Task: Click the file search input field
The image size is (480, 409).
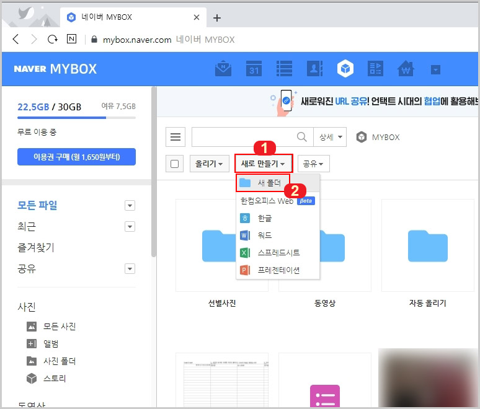Action: (x=243, y=137)
